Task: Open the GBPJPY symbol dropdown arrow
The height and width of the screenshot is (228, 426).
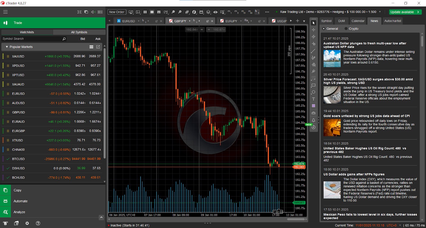Action: (190, 21)
